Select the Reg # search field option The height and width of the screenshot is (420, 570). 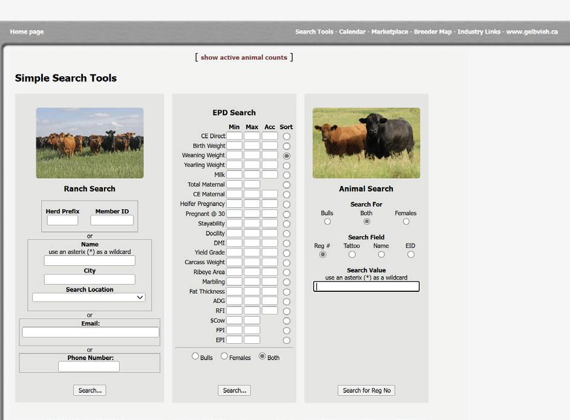pos(322,254)
